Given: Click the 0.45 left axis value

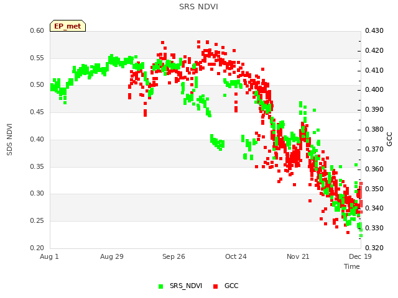Looking at the screenshot, I should tap(37, 112).
